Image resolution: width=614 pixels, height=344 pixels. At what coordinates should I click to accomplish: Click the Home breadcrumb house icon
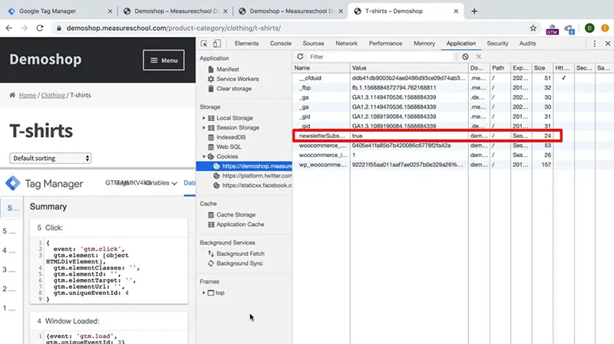pyautogui.click(x=12, y=95)
